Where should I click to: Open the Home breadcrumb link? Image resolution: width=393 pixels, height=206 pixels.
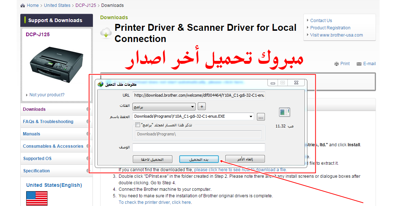click(33, 5)
